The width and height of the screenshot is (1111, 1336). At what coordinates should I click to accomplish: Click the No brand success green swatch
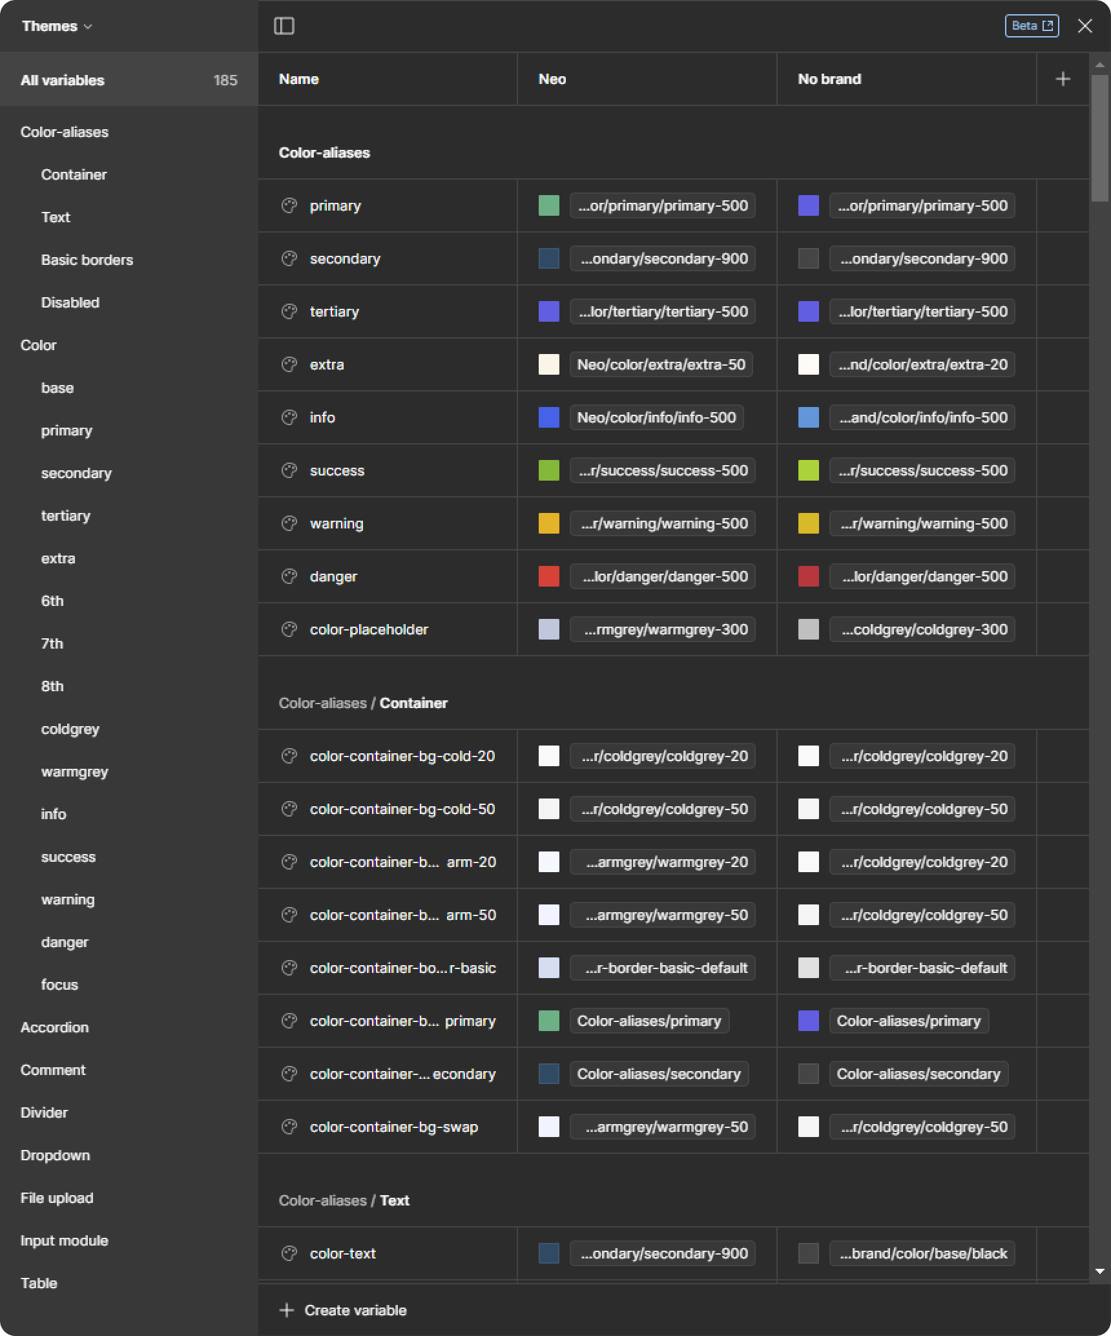tap(808, 470)
